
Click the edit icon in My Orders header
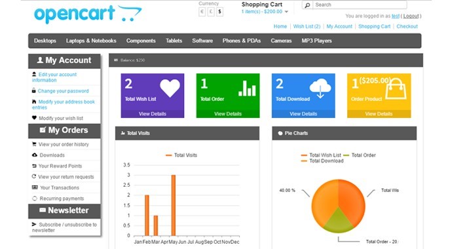point(43,130)
